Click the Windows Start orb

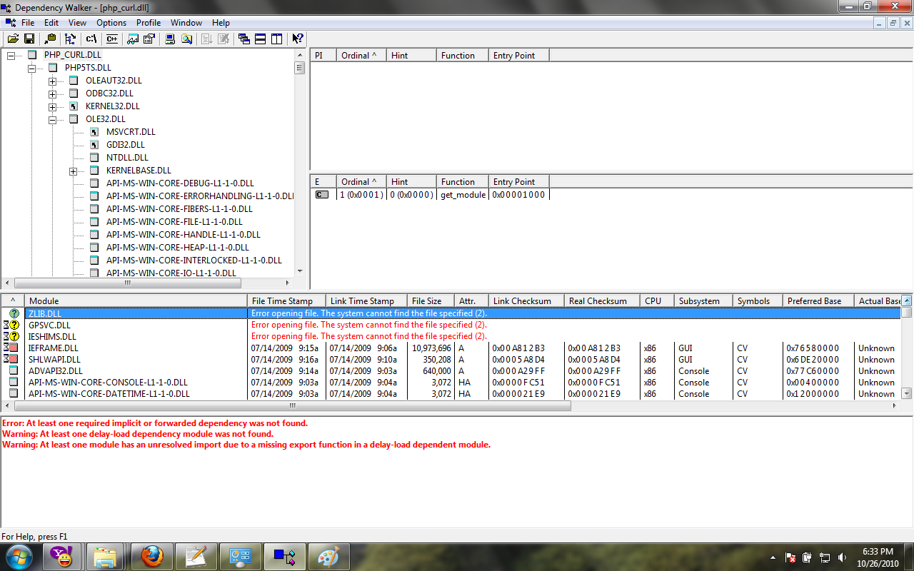pos(19,556)
